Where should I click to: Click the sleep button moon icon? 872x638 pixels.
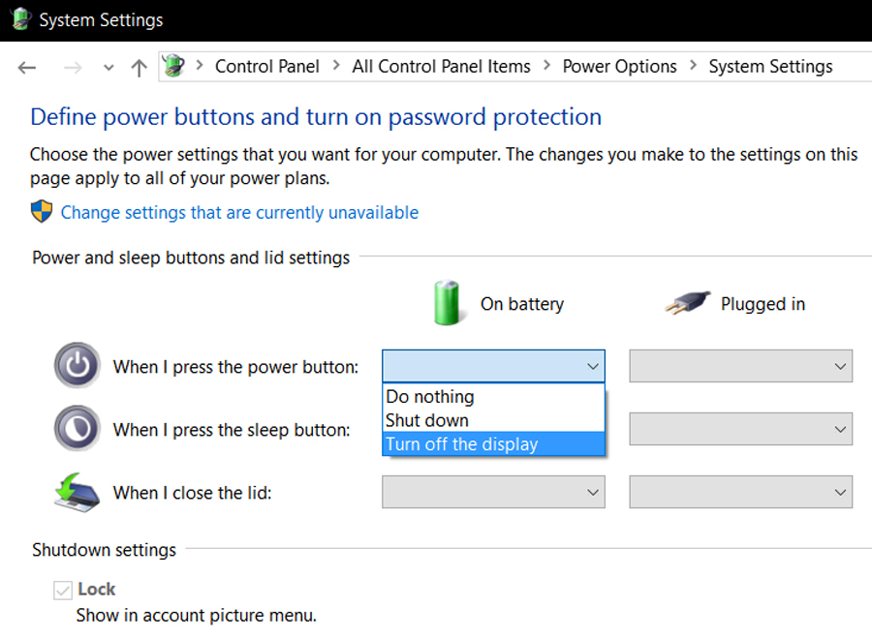pos(78,428)
